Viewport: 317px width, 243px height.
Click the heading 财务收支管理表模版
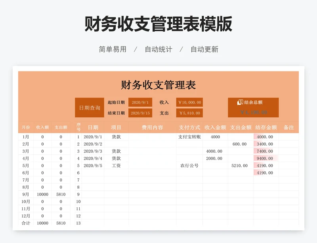(158, 24)
